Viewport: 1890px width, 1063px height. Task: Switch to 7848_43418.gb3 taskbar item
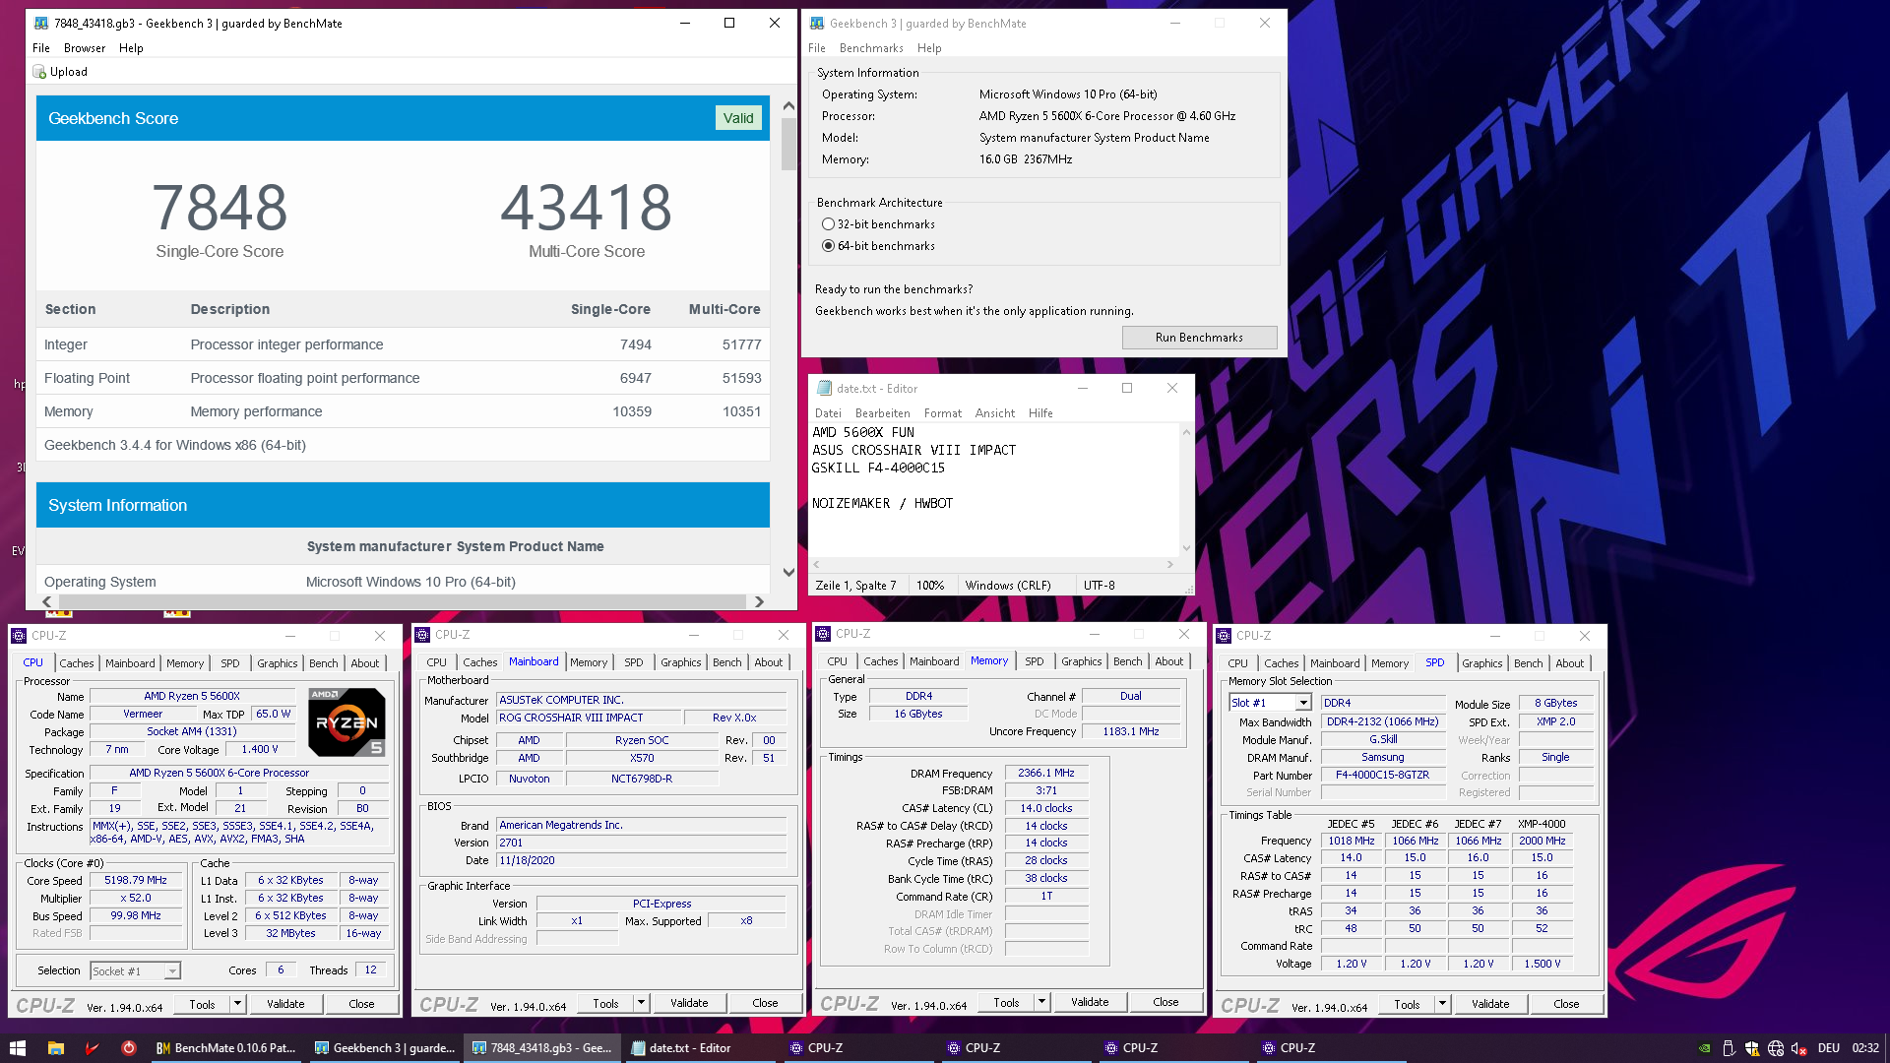click(542, 1048)
